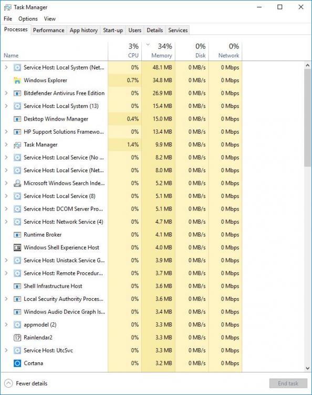This screenshot has height=395, width=312.
Task: Sort processes by the Network column
Action: [x=225, y=52]
